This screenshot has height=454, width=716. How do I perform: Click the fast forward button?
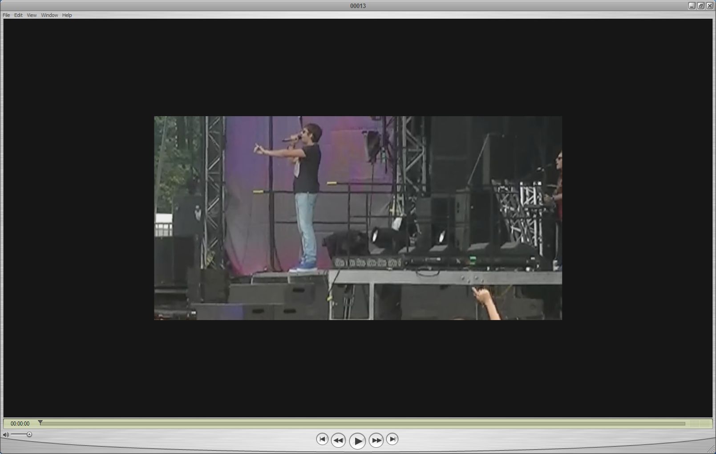pos(376,440)
